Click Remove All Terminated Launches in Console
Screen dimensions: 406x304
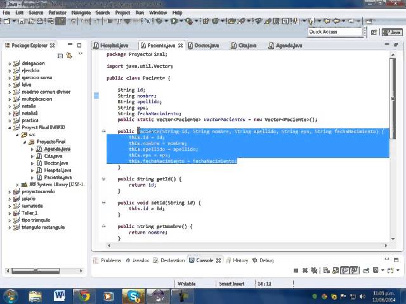pos(314,270)
